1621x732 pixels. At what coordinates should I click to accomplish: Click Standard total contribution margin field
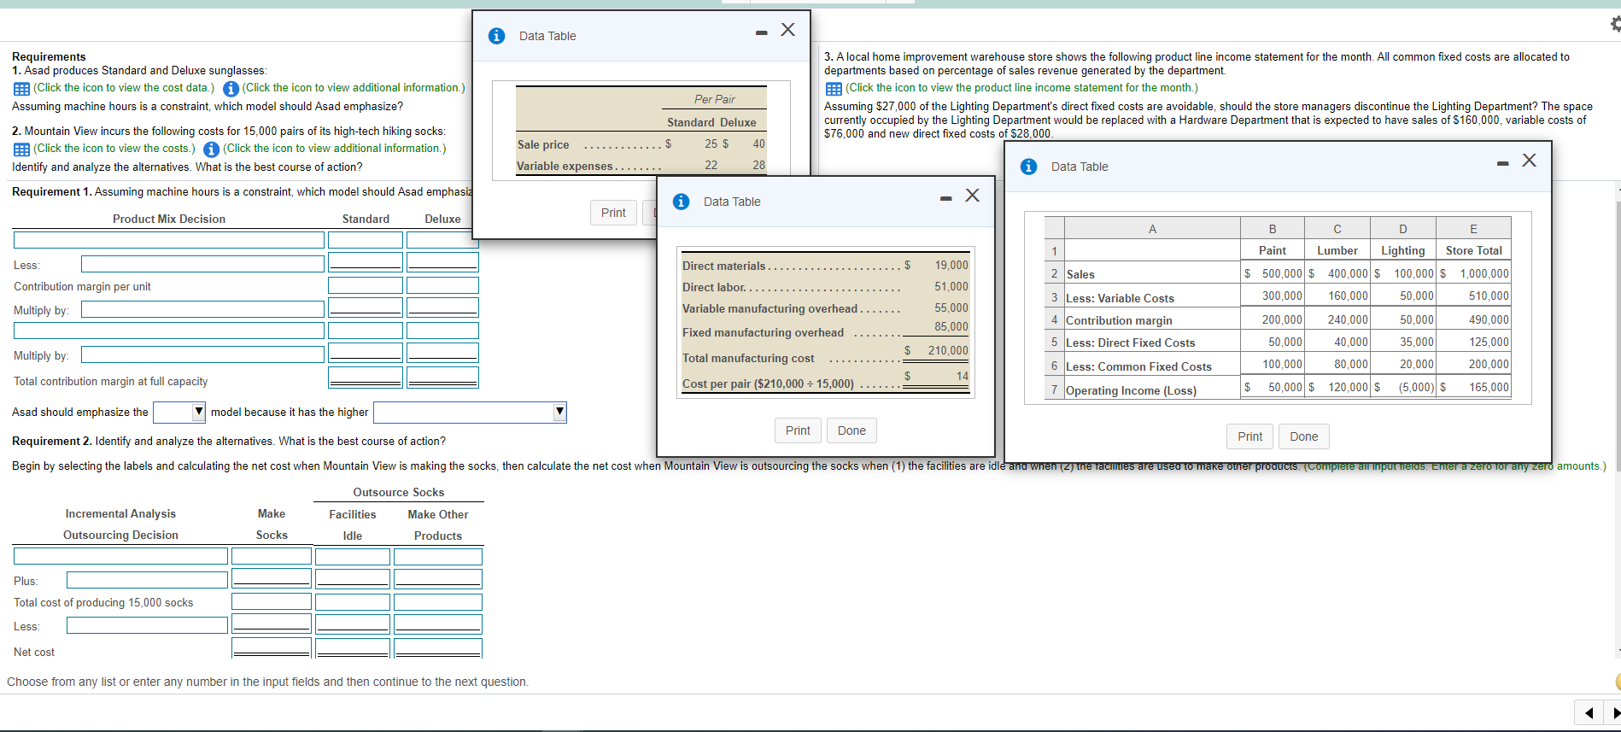tap(366, 377)
